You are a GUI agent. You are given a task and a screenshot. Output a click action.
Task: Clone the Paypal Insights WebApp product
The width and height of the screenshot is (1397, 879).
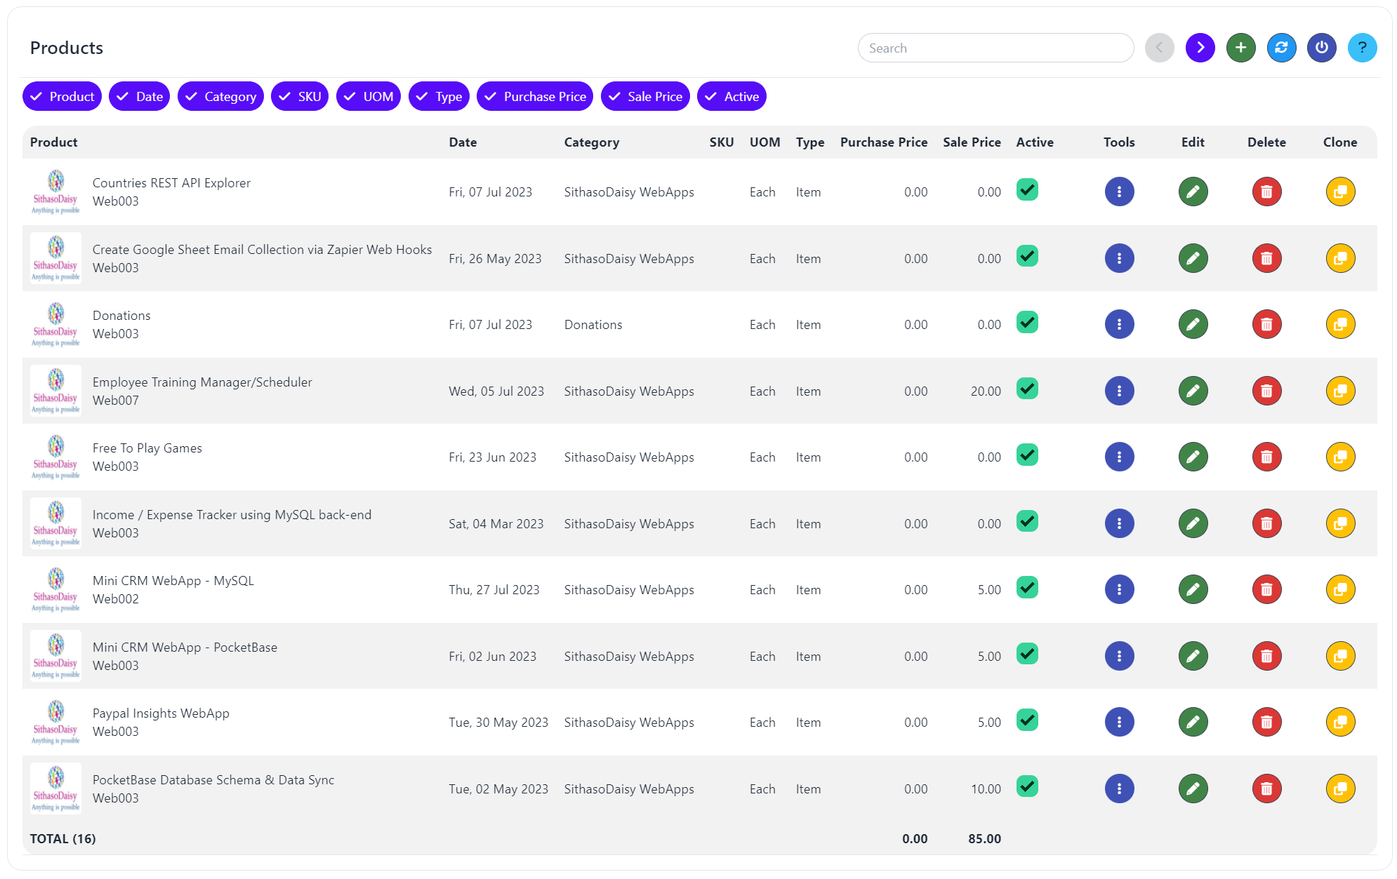tap(1340, 723)
